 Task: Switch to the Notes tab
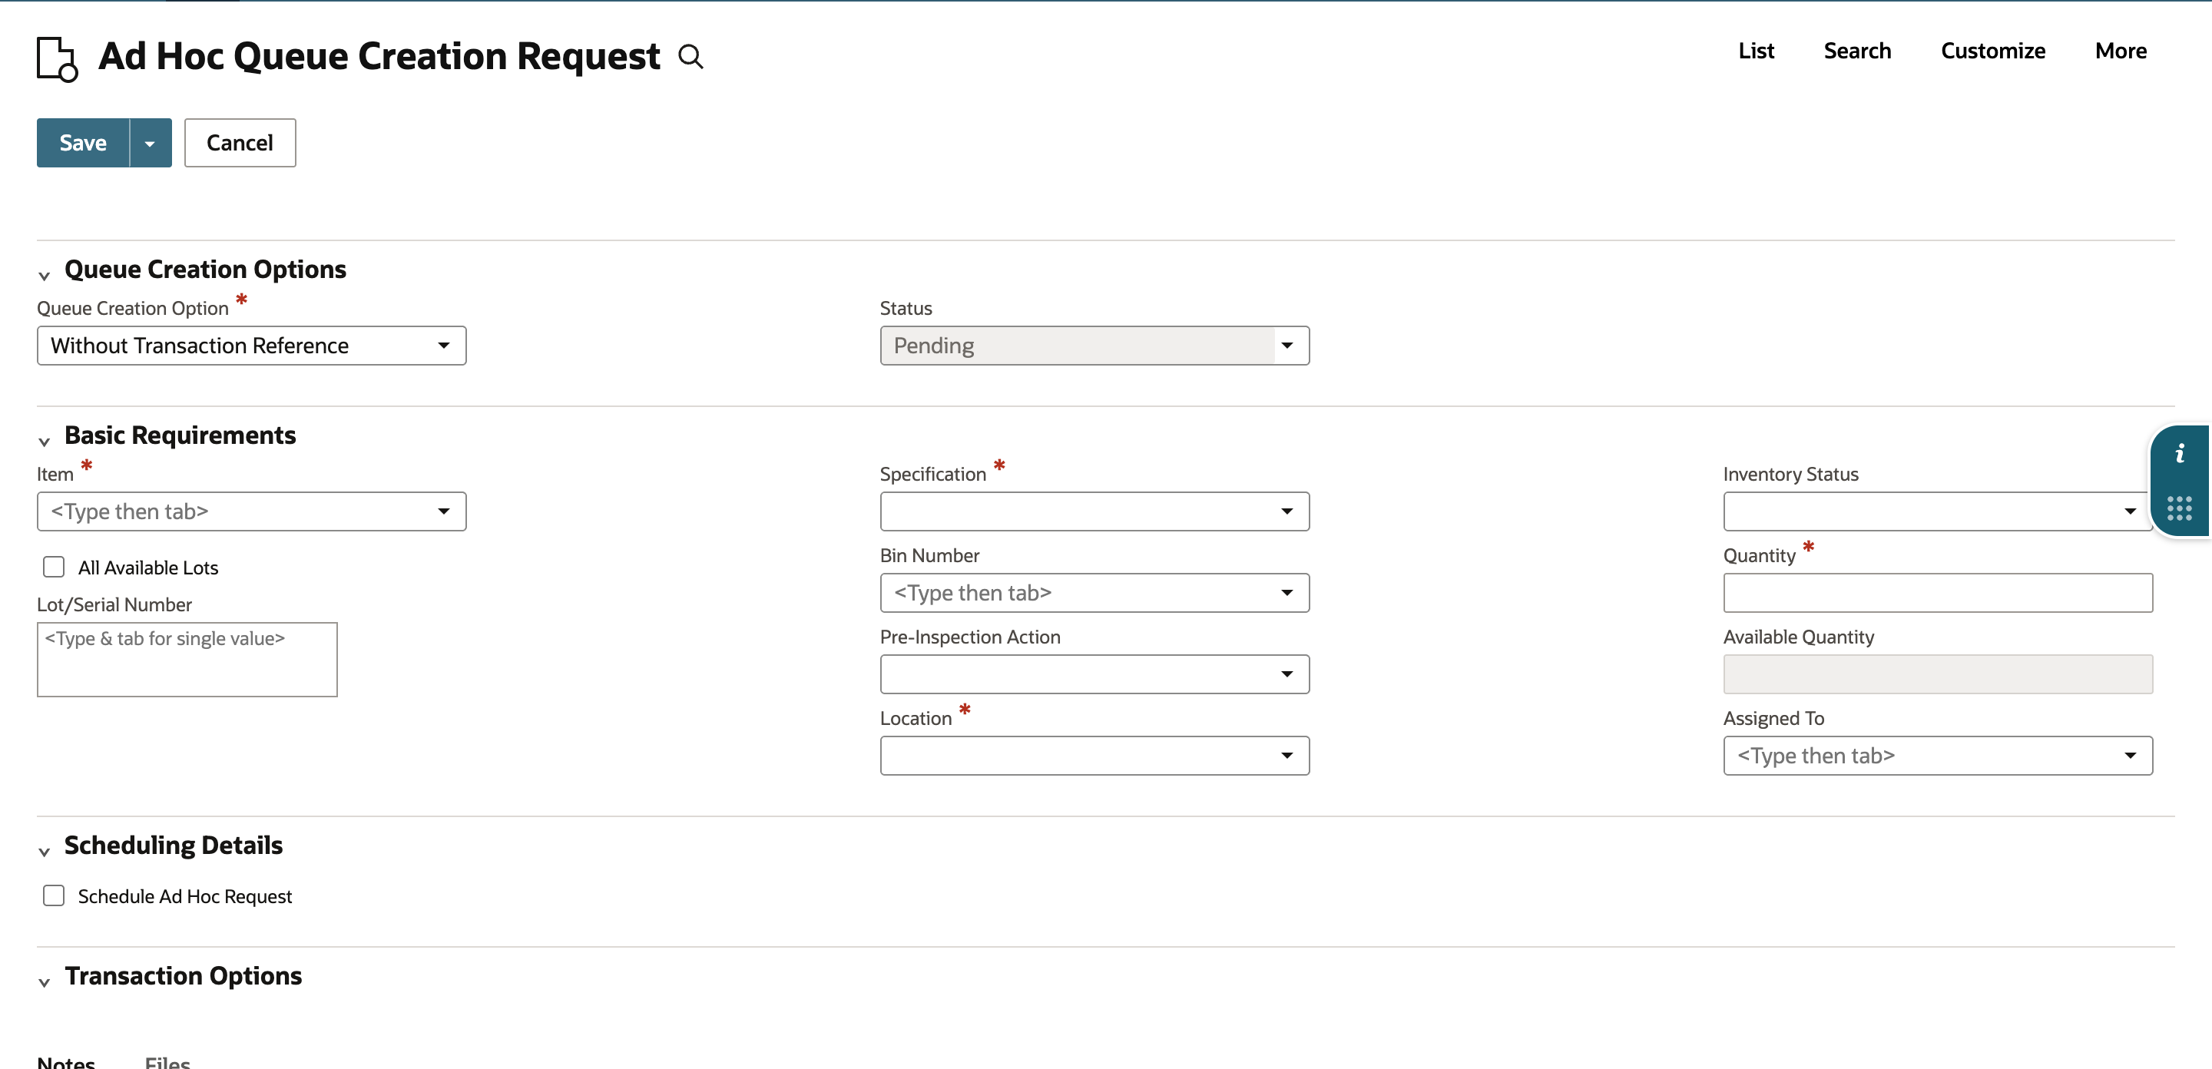tap(66, 1061)
